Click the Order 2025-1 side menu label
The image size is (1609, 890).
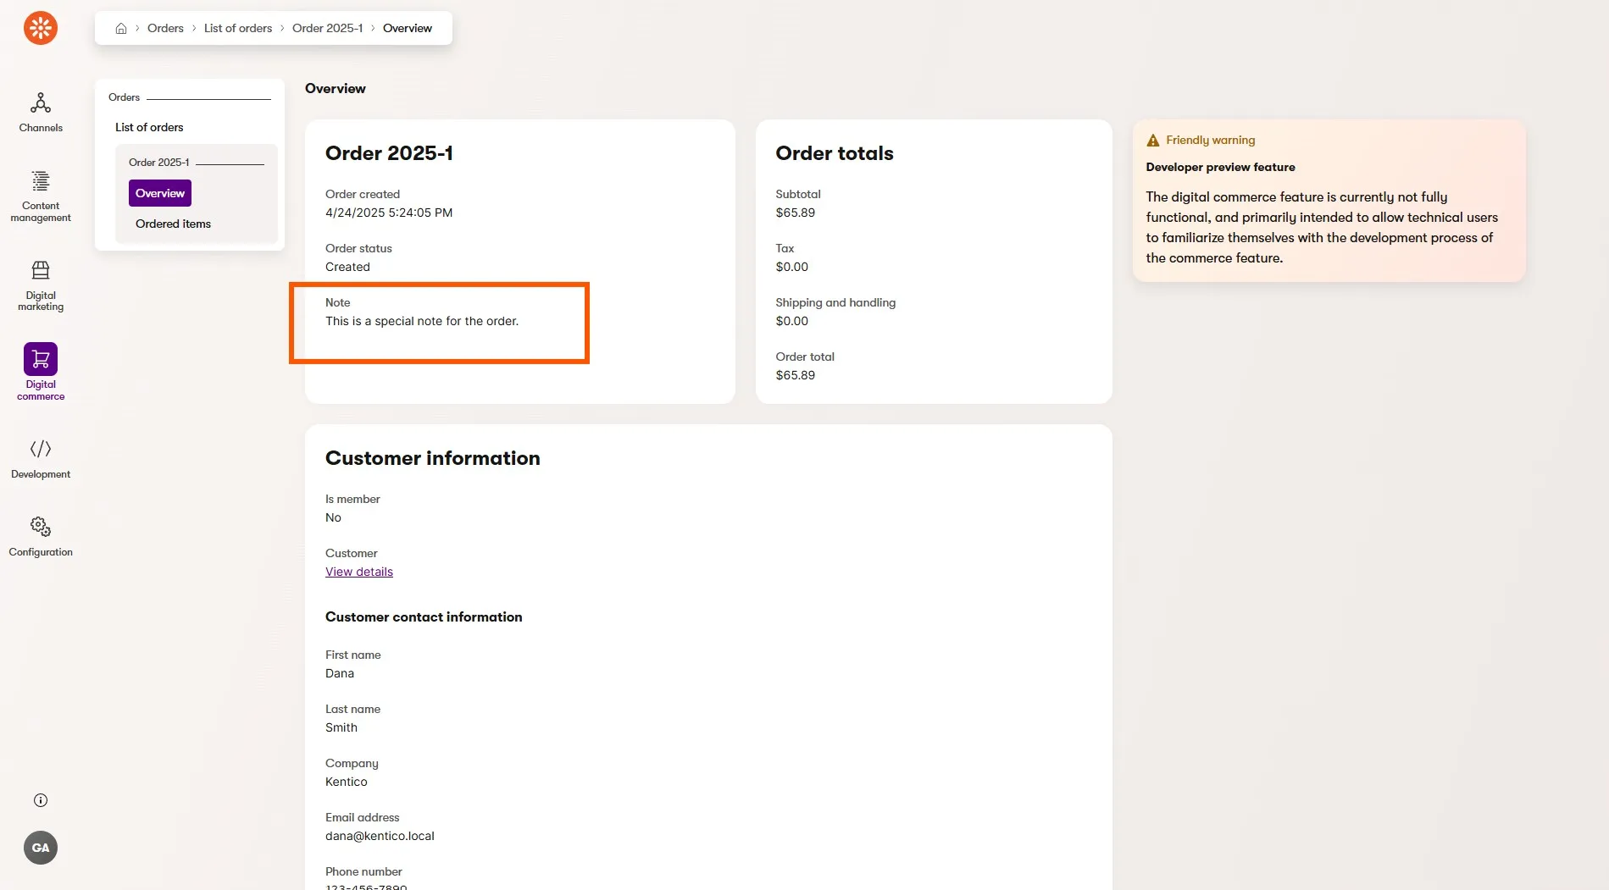pyautogui.click(x=159, y=163)
